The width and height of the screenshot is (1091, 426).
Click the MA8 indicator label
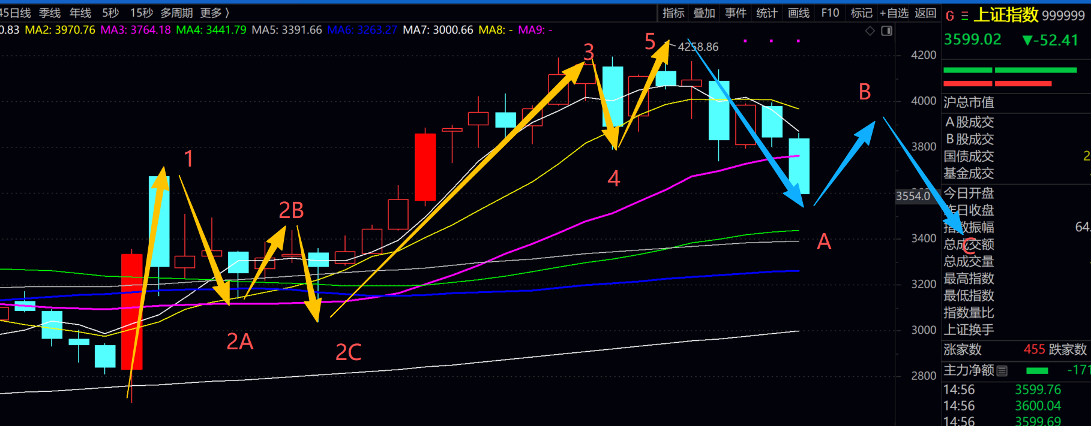pyautogui.click(x=496, y=30)
